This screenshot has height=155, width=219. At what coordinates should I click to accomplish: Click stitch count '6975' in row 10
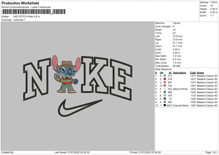[169, 105]
